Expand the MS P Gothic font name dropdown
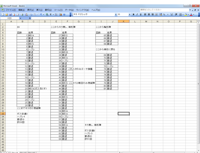Screen dimensions: 200x153 116,15
